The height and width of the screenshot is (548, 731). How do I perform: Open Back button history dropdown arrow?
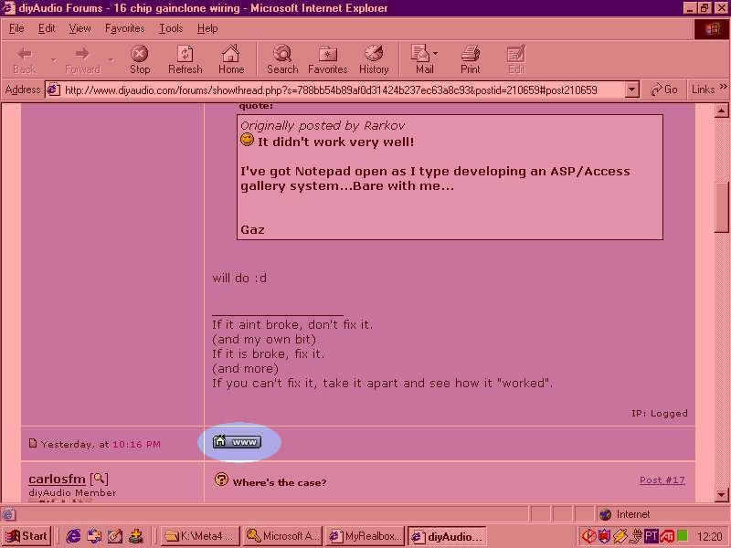click(x=54, y=59)
